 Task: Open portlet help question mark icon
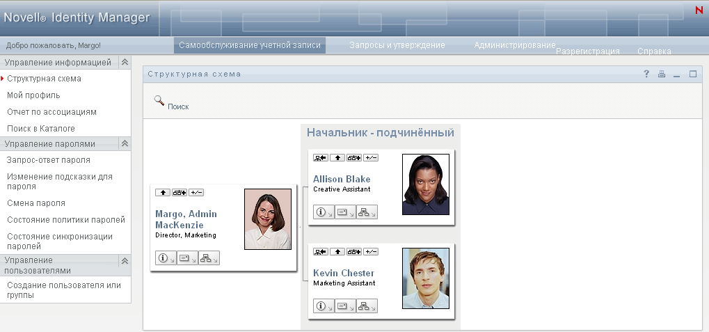[646, 74]
